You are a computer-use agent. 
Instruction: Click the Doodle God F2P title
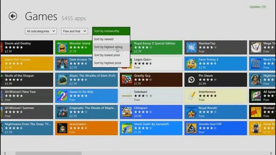click(210, 124)
